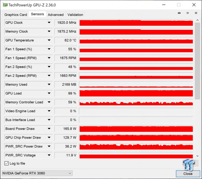202x179 pixels.
Task: Open the Fan 2 Speed (RPM) dropdown
Action: pyautogui.click(x=49, y=76)
